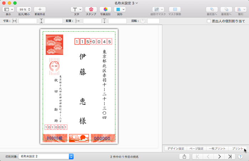The height and width of the screenshot is (161, 249).
Task: Click the プリント button
Action: coord(237,148)
